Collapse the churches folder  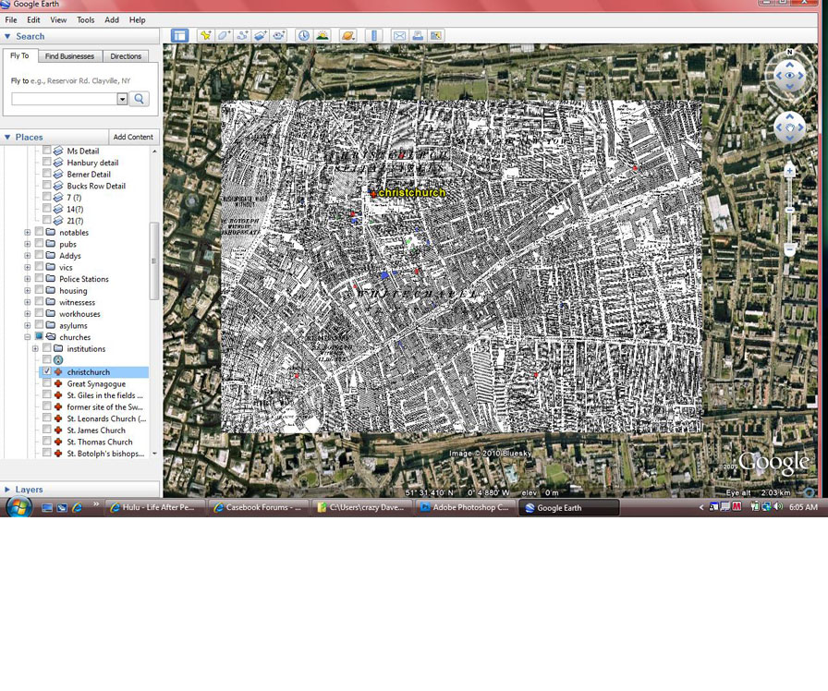click(28, 337)
